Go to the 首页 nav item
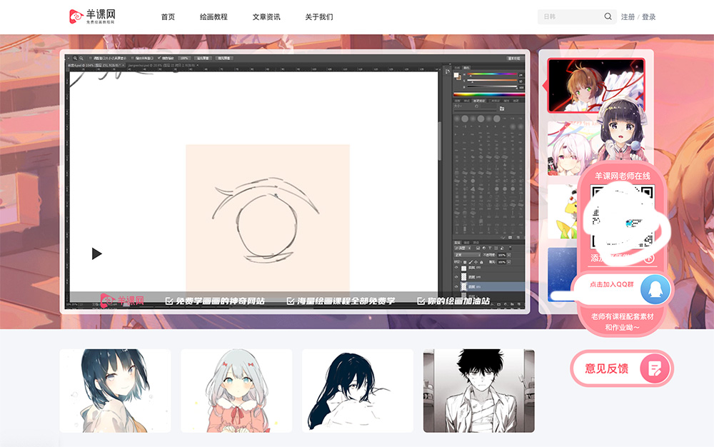Screen dimensions: 714x447 click(x=168, y=17)
